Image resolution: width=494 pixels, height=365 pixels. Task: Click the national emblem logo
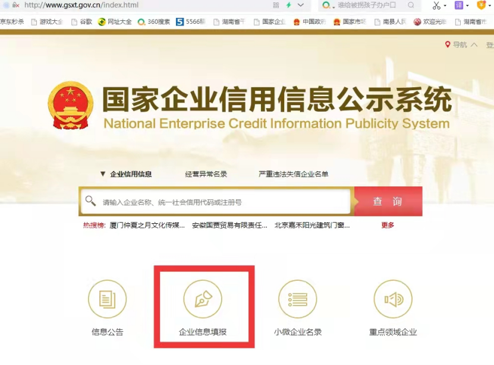pyautogui.click(x=71, y=106)
